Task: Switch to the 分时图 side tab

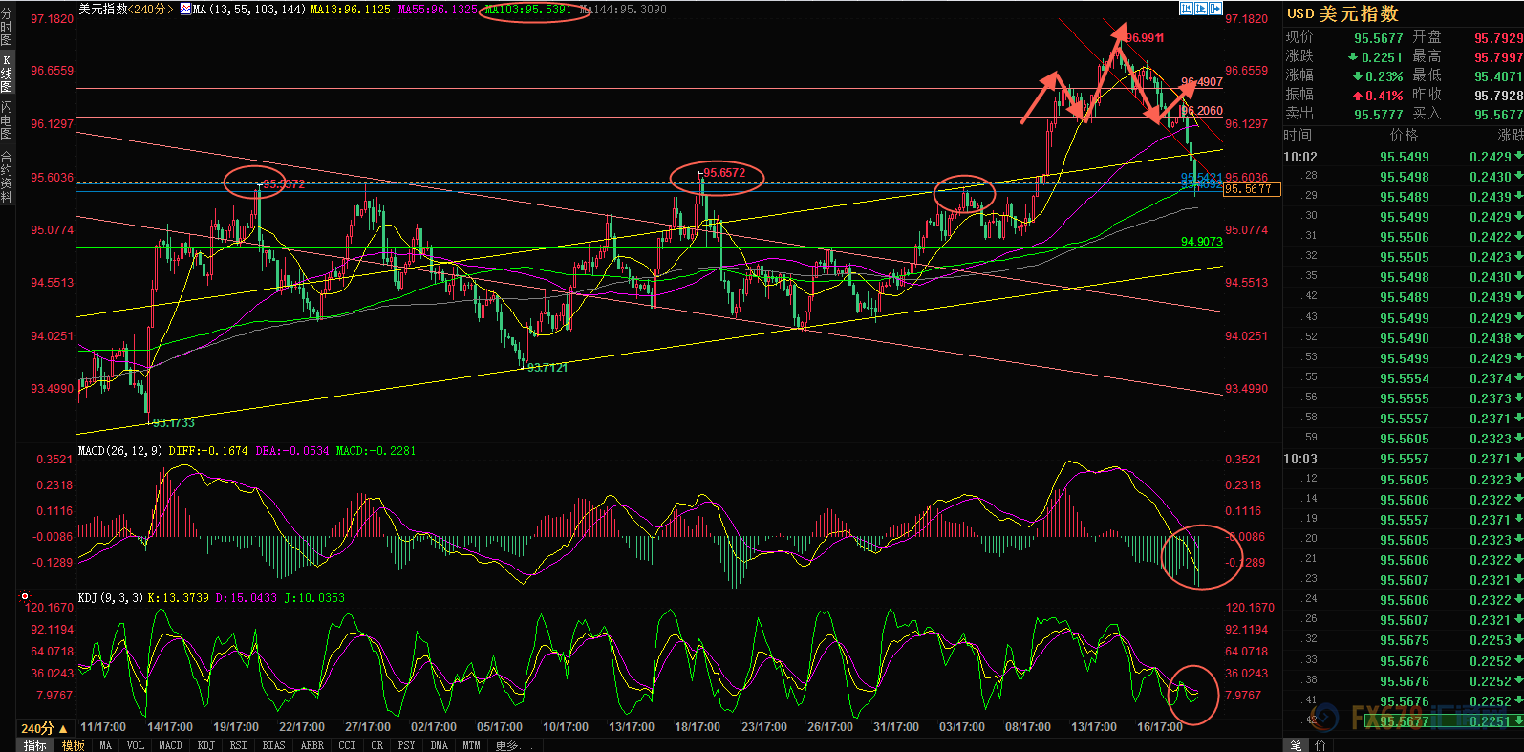Action: point(7,27)
